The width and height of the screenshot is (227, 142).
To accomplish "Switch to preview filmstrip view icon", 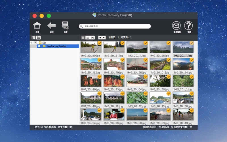I will tap(93, 37).
